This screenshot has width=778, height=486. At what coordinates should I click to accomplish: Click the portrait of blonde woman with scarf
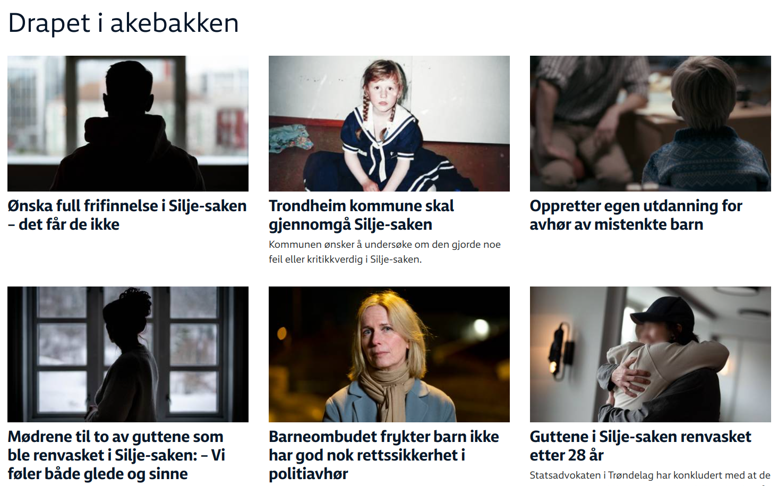[389, 354]
